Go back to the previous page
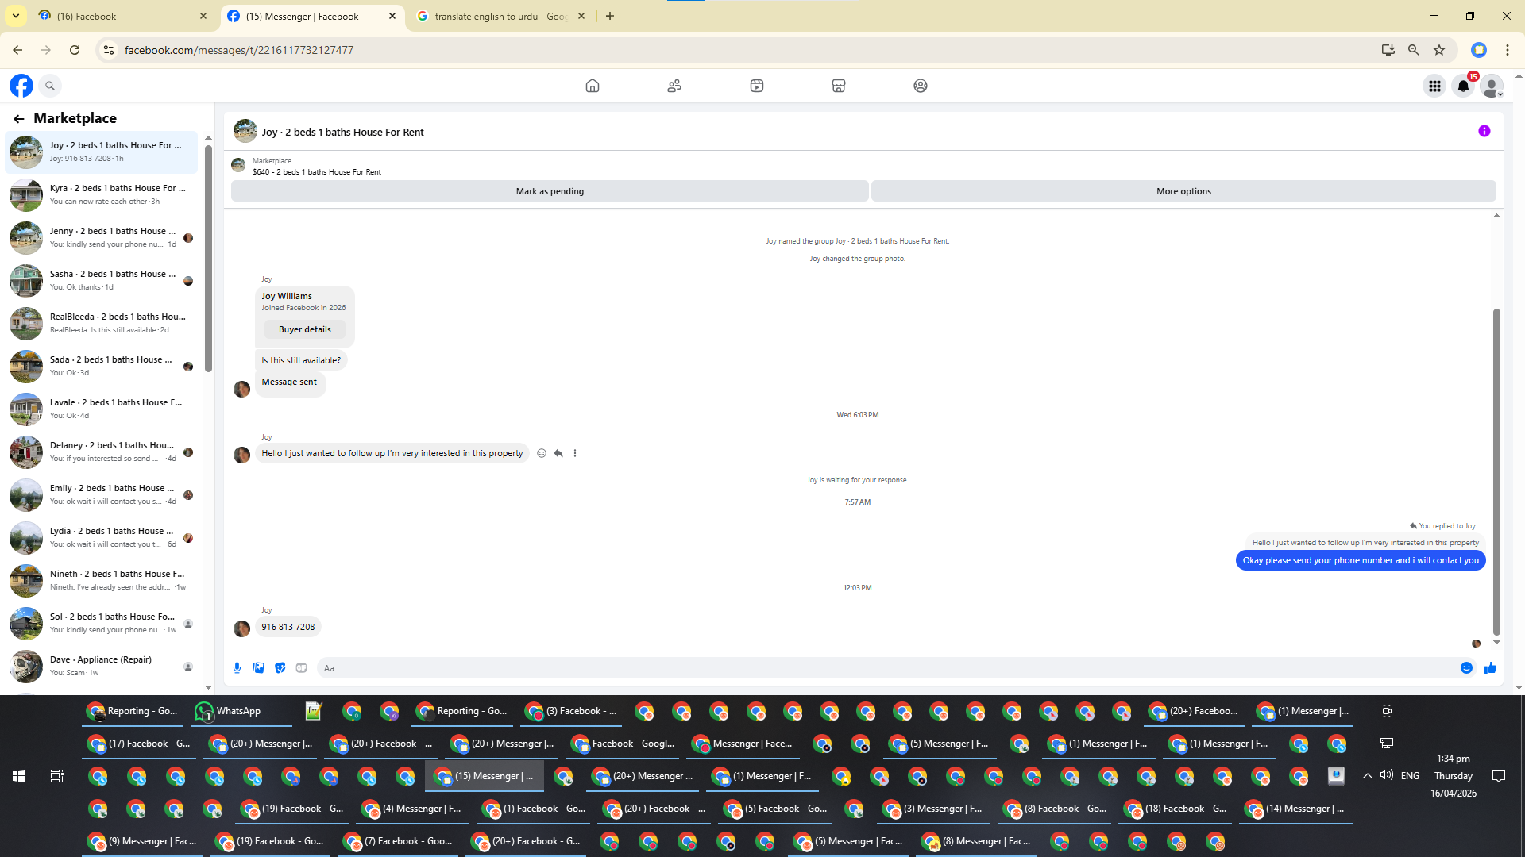 (x=17, y=50)
